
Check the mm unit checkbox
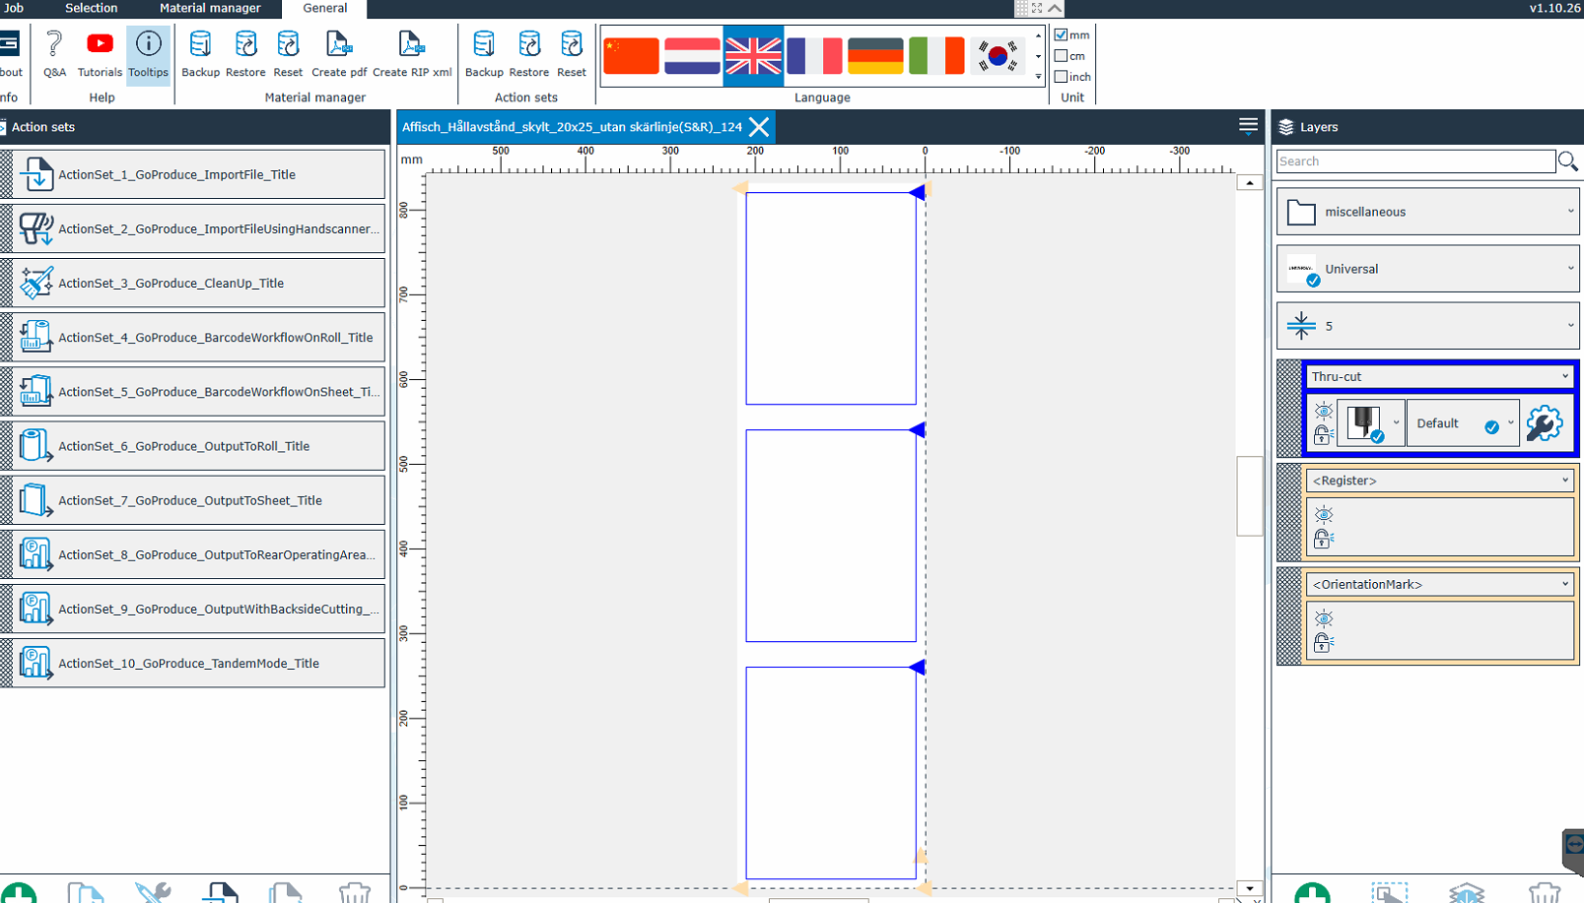1062,34
